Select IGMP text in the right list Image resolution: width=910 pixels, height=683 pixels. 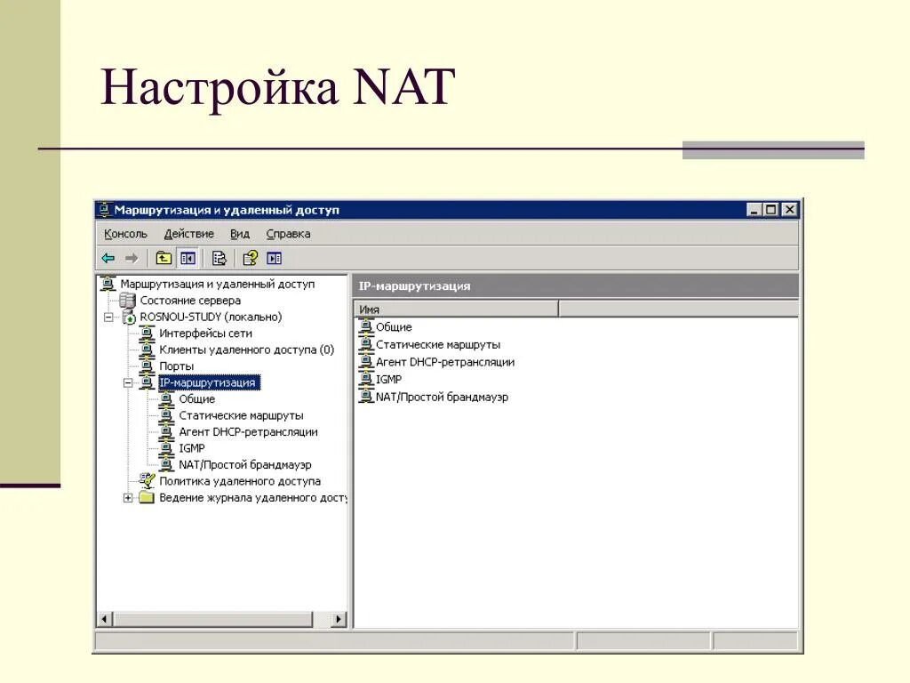388,379
